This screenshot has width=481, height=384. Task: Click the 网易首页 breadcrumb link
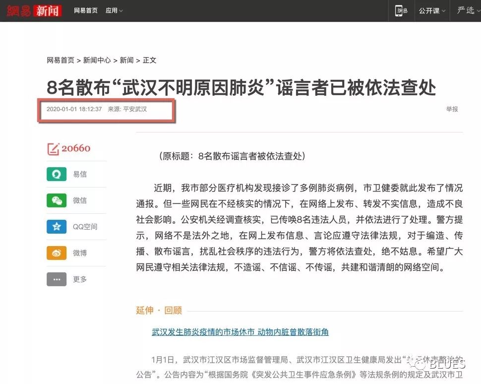(x=60, y=60)
